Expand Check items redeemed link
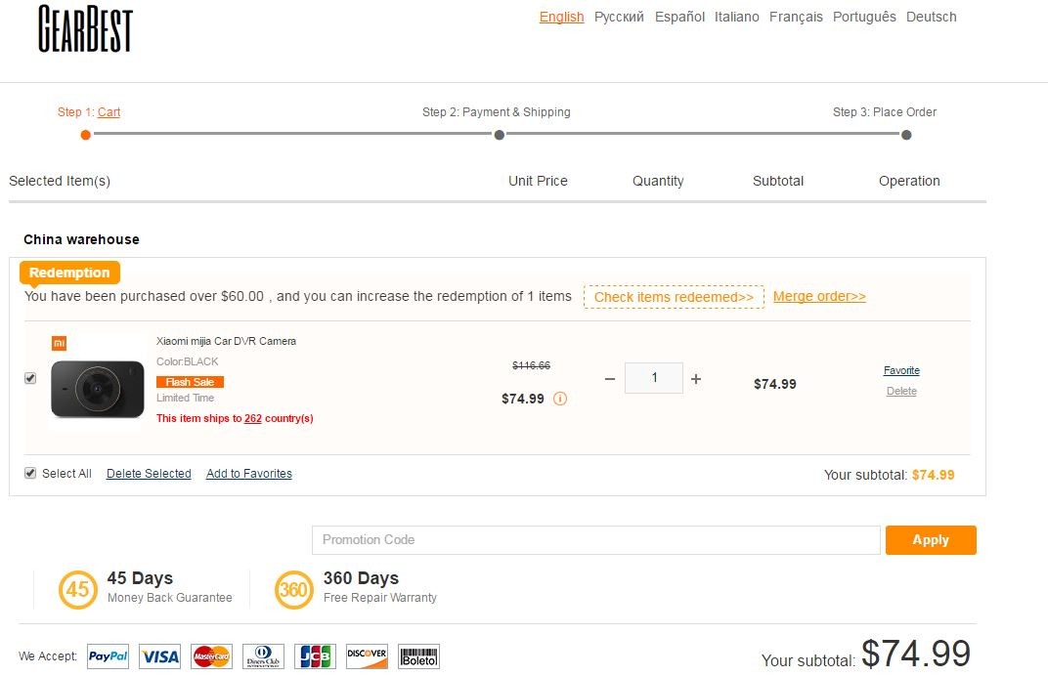Image resolution: width=1048 pixels, height=676 pixels. 674,297
